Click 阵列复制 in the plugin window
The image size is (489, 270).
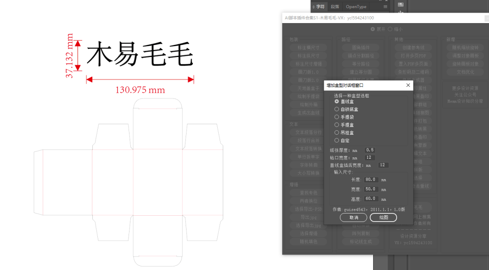tap(360, 233)
